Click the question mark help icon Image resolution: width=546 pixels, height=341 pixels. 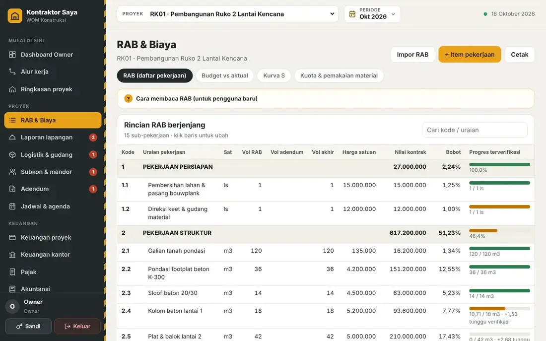pyautogui.click(x=128, y=99)
